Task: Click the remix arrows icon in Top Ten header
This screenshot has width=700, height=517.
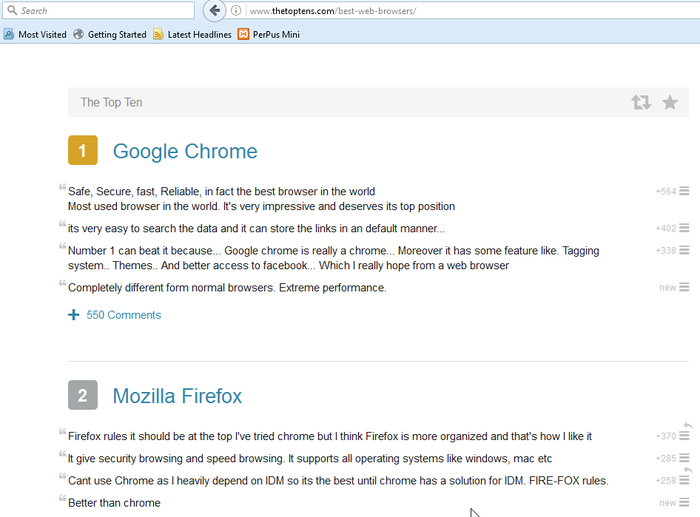Action: pos(642,102)
